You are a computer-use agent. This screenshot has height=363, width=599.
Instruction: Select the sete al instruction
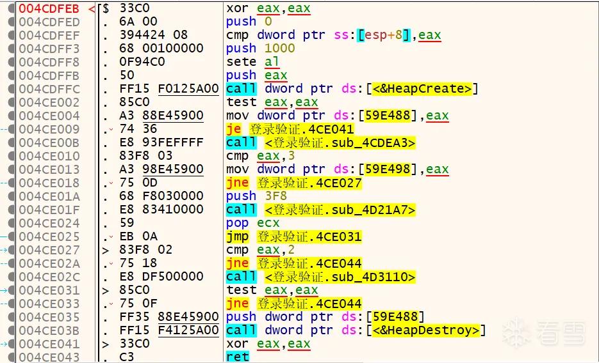coord(252,62)
